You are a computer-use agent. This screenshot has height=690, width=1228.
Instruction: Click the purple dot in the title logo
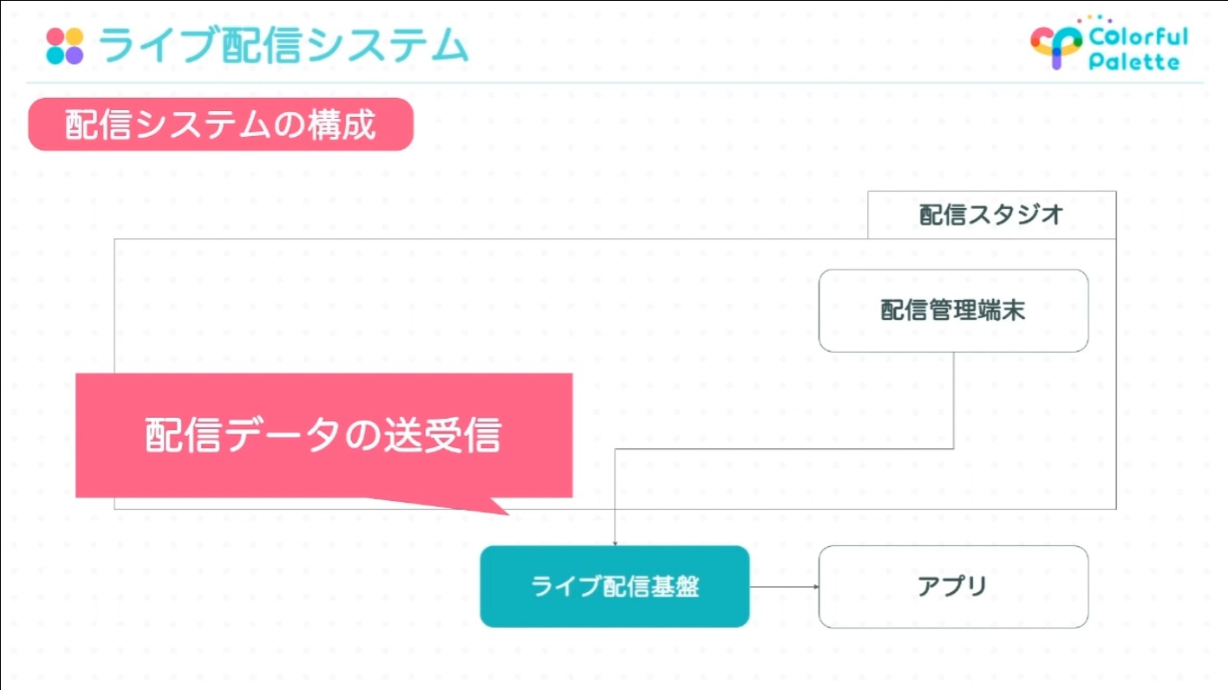click(75, 55)
